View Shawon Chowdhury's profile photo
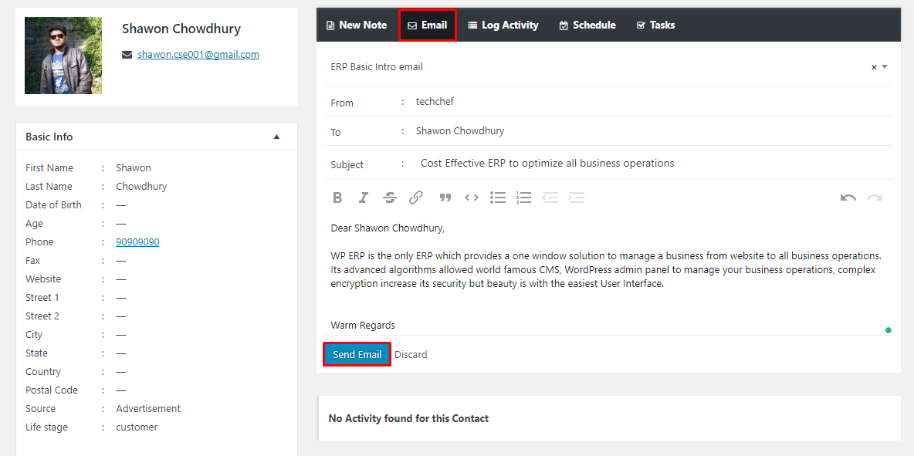 click(63, 56)
